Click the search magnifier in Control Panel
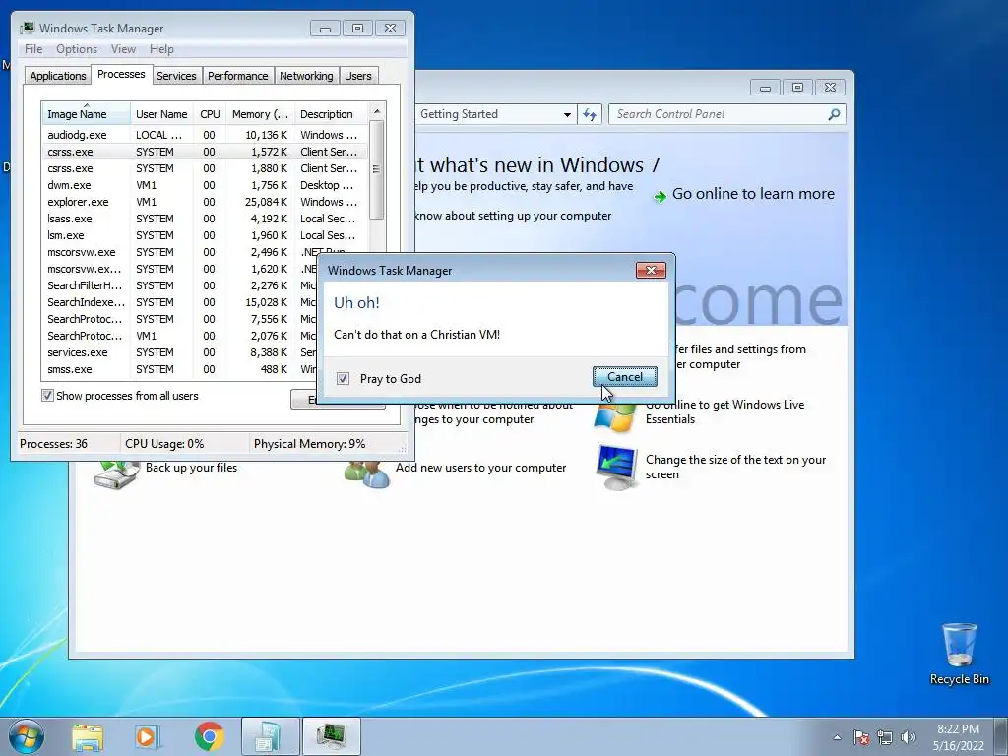This screenshot has width=1008, height=756. point(834,114)
